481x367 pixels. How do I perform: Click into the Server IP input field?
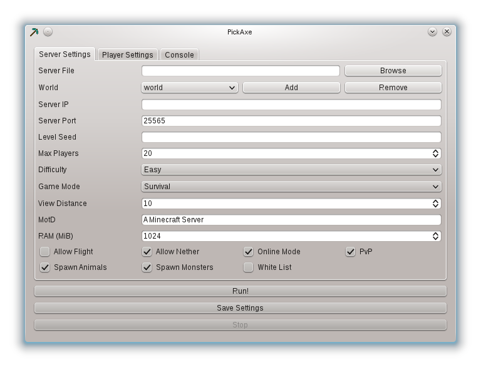pyautogui.click(x=291, y=105)
